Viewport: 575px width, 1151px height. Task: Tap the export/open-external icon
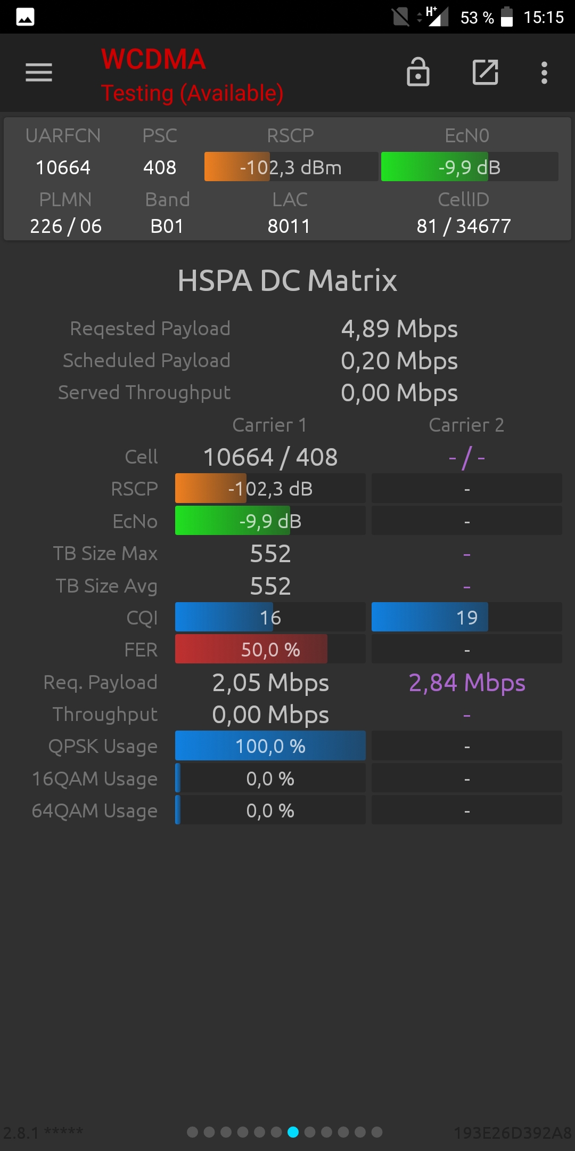(x=486, y=72)
